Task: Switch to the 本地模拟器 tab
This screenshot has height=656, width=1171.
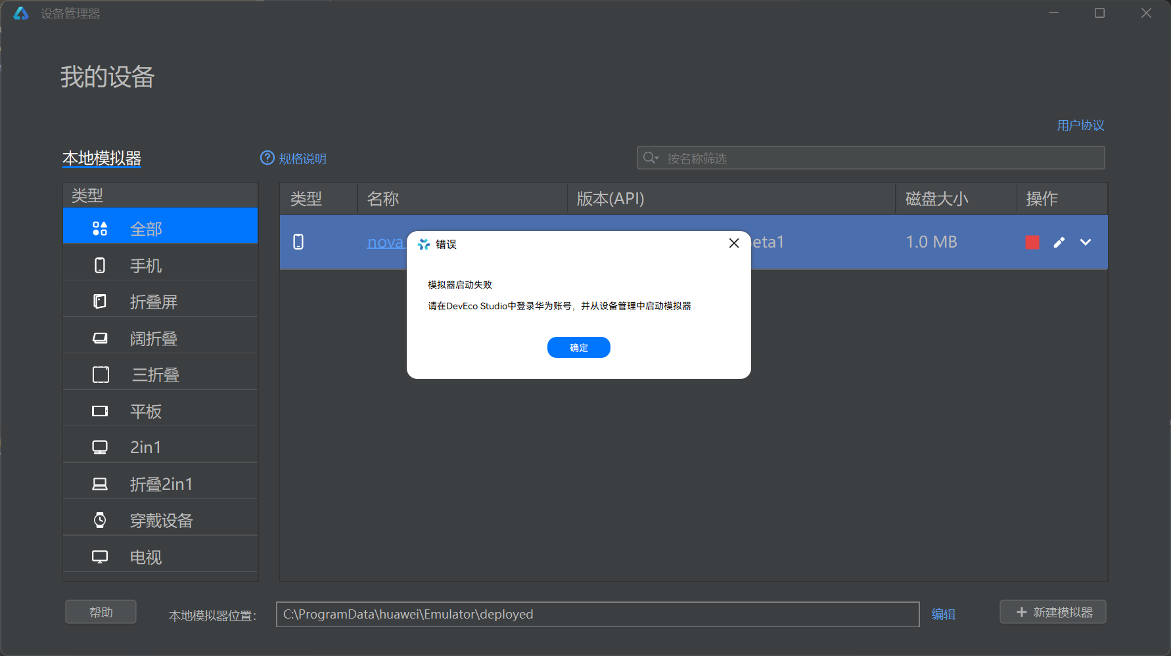Action: pyautogui.click(x=102, y=158)
